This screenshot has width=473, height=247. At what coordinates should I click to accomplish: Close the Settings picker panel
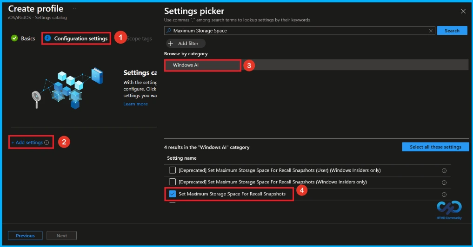[x=463, y=12]
